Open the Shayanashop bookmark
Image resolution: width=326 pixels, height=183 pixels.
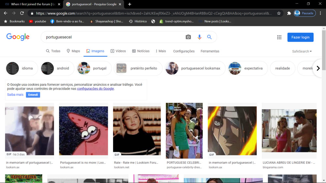point(106,21)
